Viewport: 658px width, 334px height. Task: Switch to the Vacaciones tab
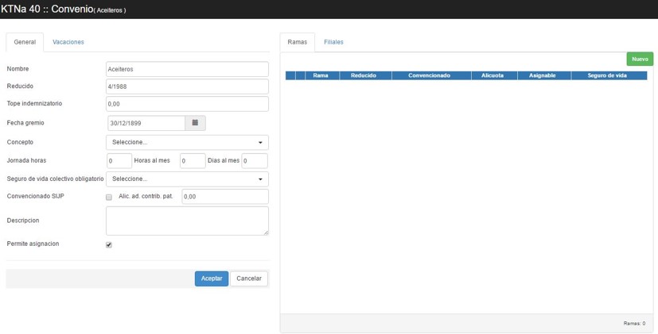tap(68, 42)
